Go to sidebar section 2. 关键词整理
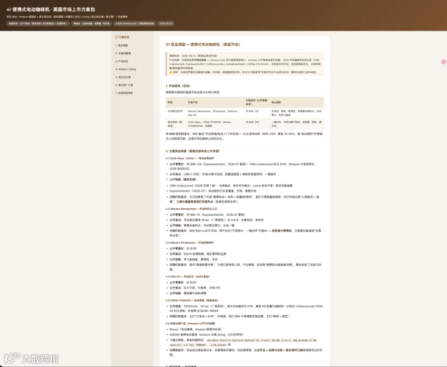The image size is (447, 367). pos(123,53)
